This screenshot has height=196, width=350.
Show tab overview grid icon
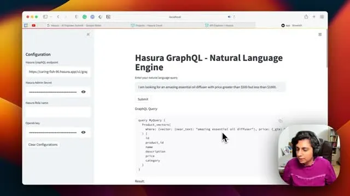[x=322, y=17]
